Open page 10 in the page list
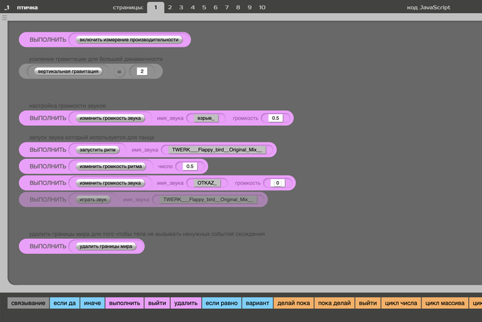This screenshot has width=482, height=322. (x=262, y=7)
